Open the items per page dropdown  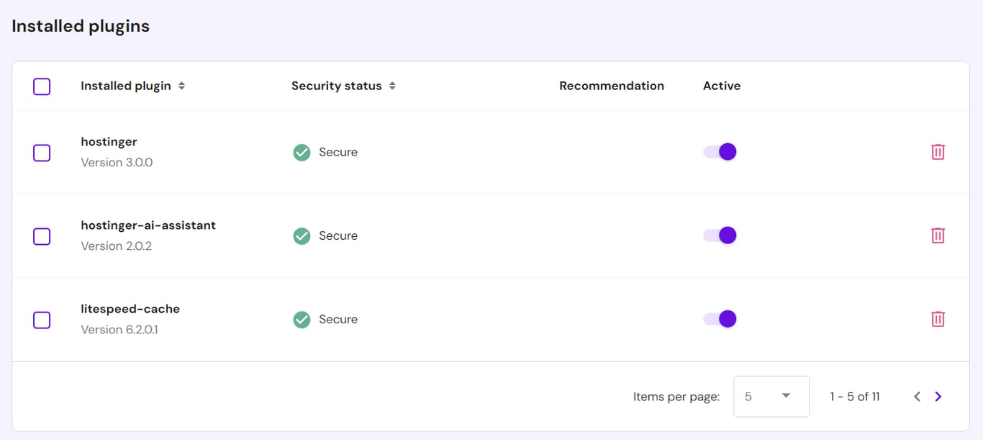(x=771, y=396)
